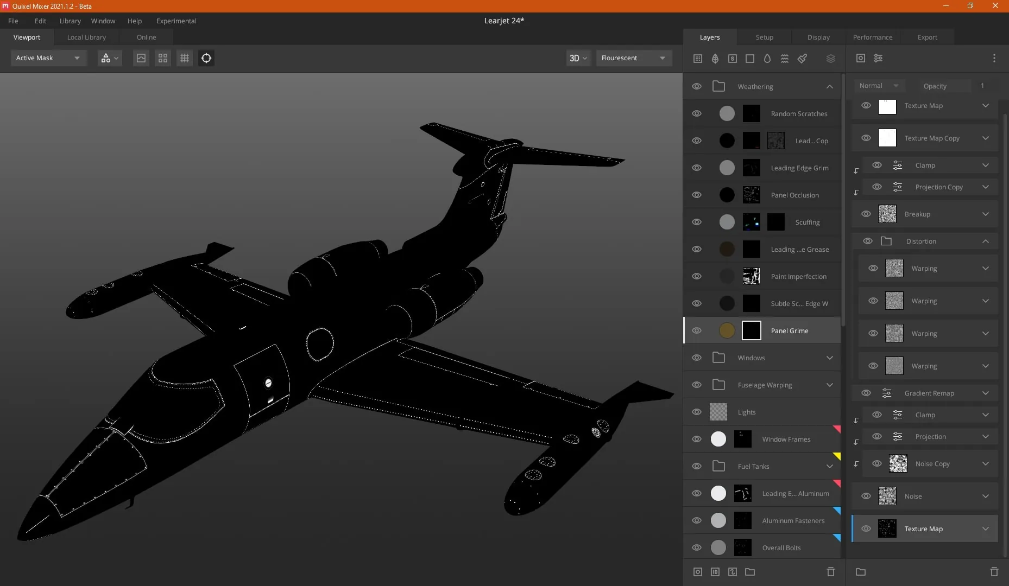Open the Experimental menu

pyautogui.click(x=176, y=21)
